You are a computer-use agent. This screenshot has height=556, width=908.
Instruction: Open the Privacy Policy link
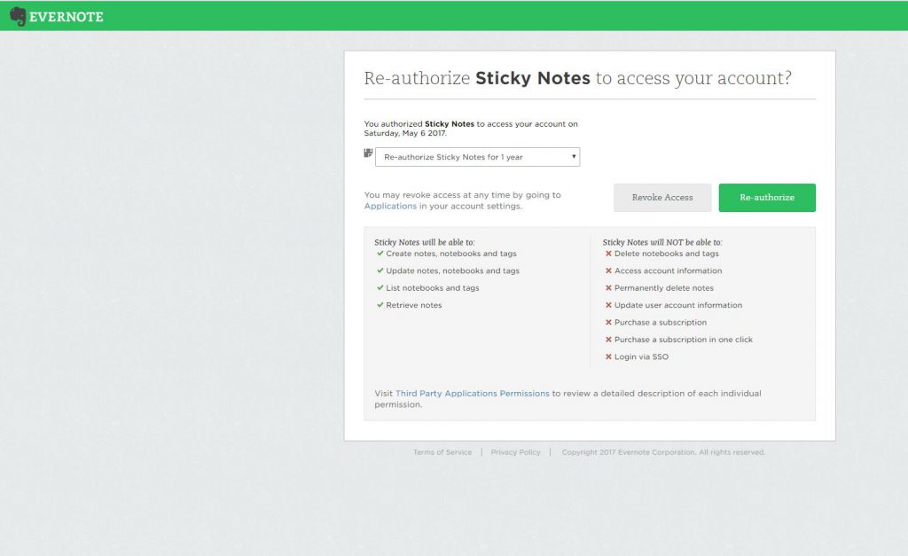click(515, 451)
